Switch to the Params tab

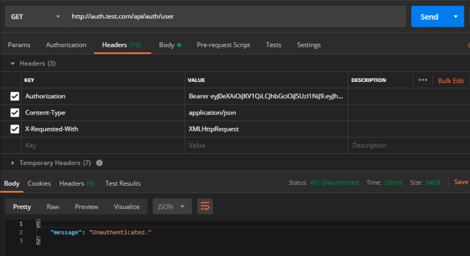(19, 45)
